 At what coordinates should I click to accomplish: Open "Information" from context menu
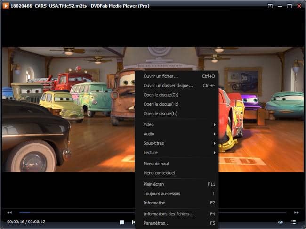(177, 203)
